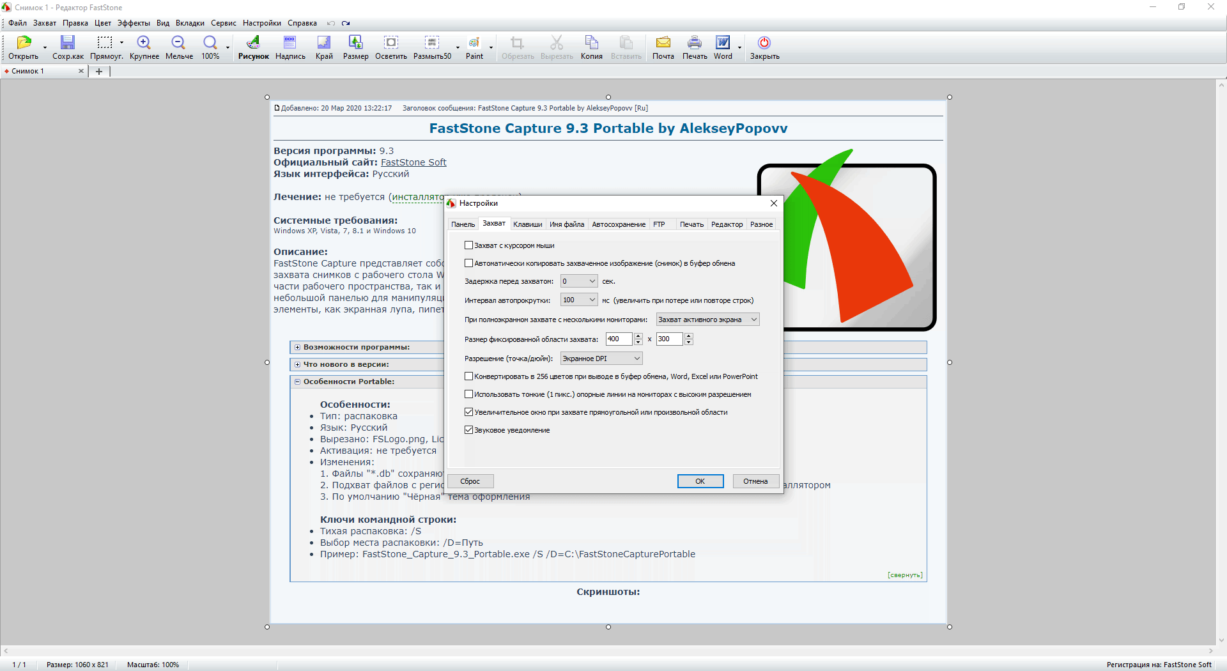Open Захват активного экрана monitor dropdown
This screenshot has height=671, width=1227.
708,320
